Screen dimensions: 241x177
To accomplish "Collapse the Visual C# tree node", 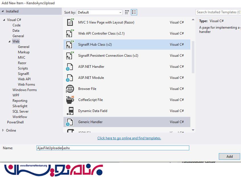I will pyautogui.click(x=4, y=20).
